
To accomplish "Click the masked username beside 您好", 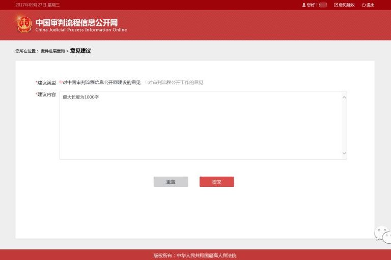I will (x=323, y=5).
